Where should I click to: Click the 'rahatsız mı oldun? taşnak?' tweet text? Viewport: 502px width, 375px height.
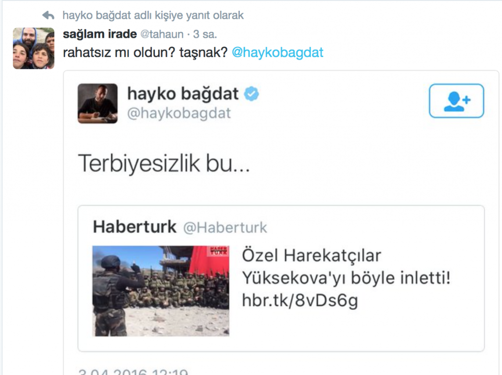coord(145,52)
